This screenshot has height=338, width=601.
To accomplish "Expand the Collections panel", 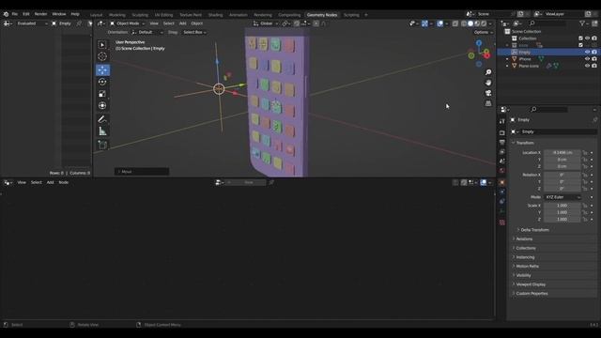I will [526, 248].
